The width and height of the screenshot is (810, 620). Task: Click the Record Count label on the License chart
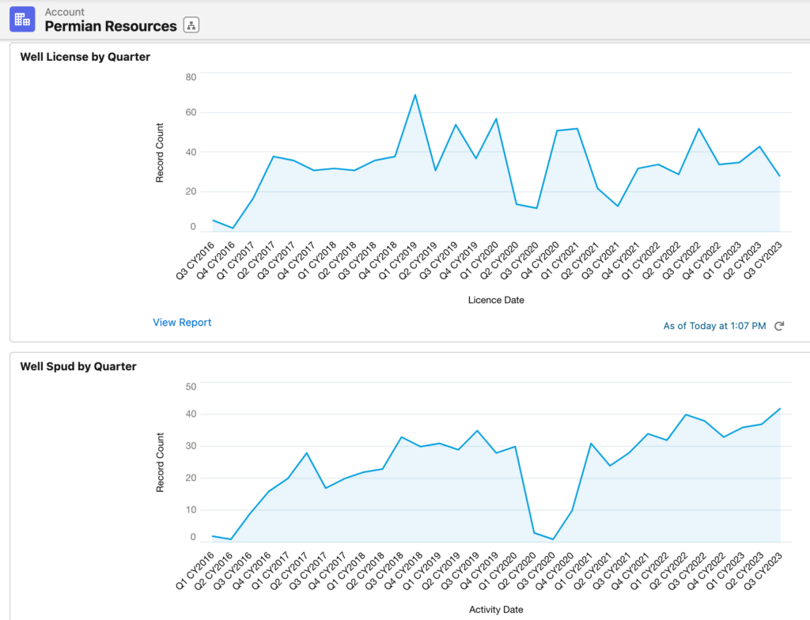pos(160,153)
